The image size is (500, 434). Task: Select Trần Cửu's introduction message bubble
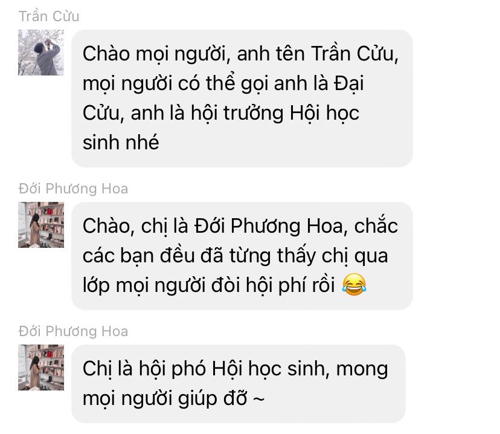click(x=242, y=99)
